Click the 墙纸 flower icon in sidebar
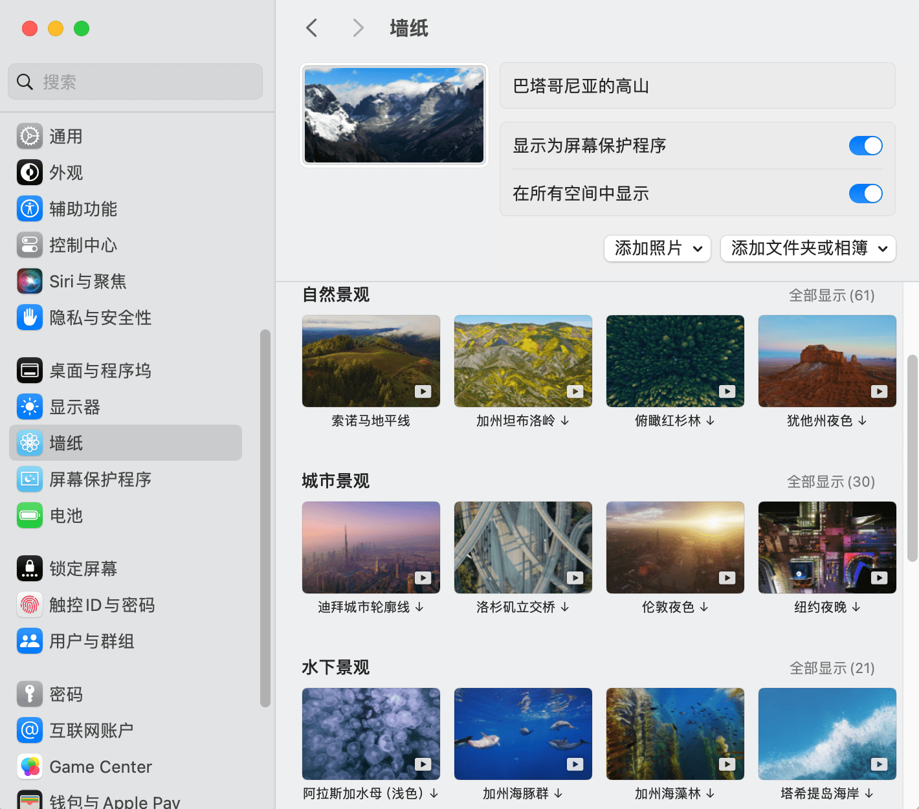Screen dimensions: 919x809 pyautogui.click(x=30, y=443)
